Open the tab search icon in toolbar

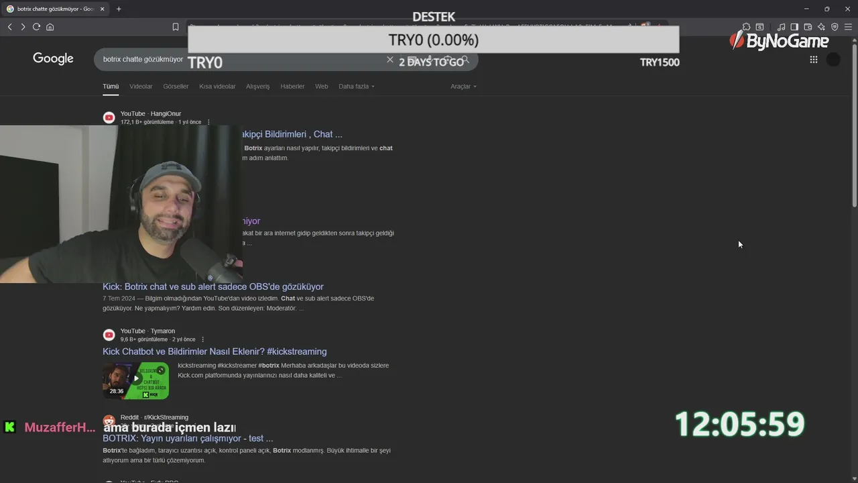click(x=759, y=27)
